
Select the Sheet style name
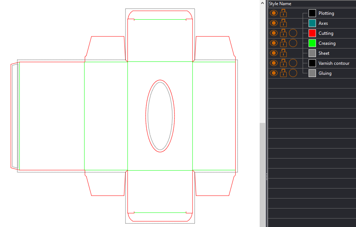[x=324, y=53]
